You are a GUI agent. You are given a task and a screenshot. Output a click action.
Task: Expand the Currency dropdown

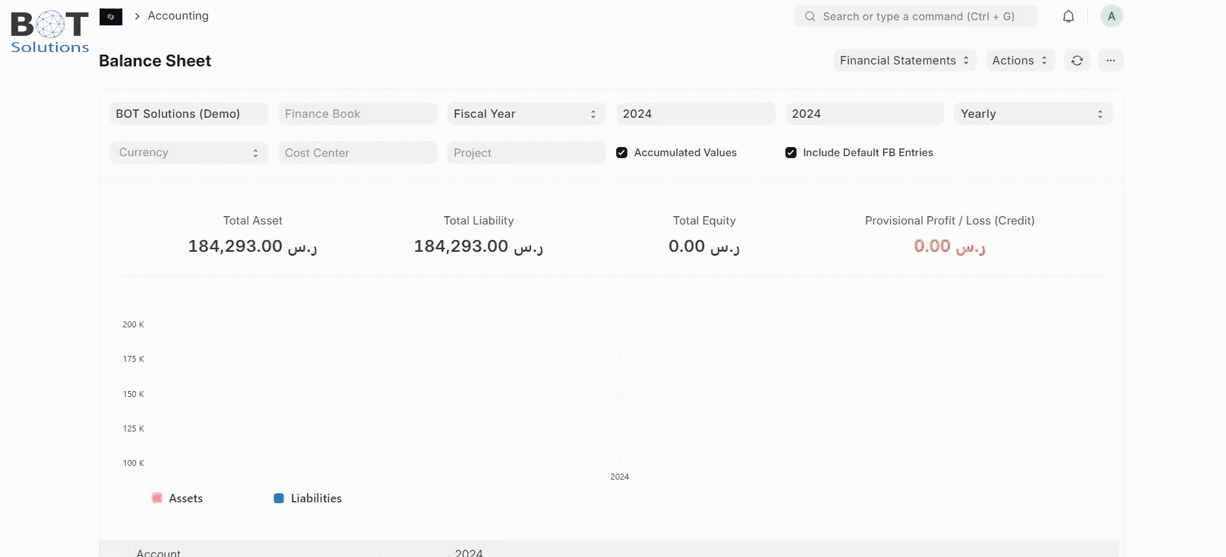tap(189, 153)
